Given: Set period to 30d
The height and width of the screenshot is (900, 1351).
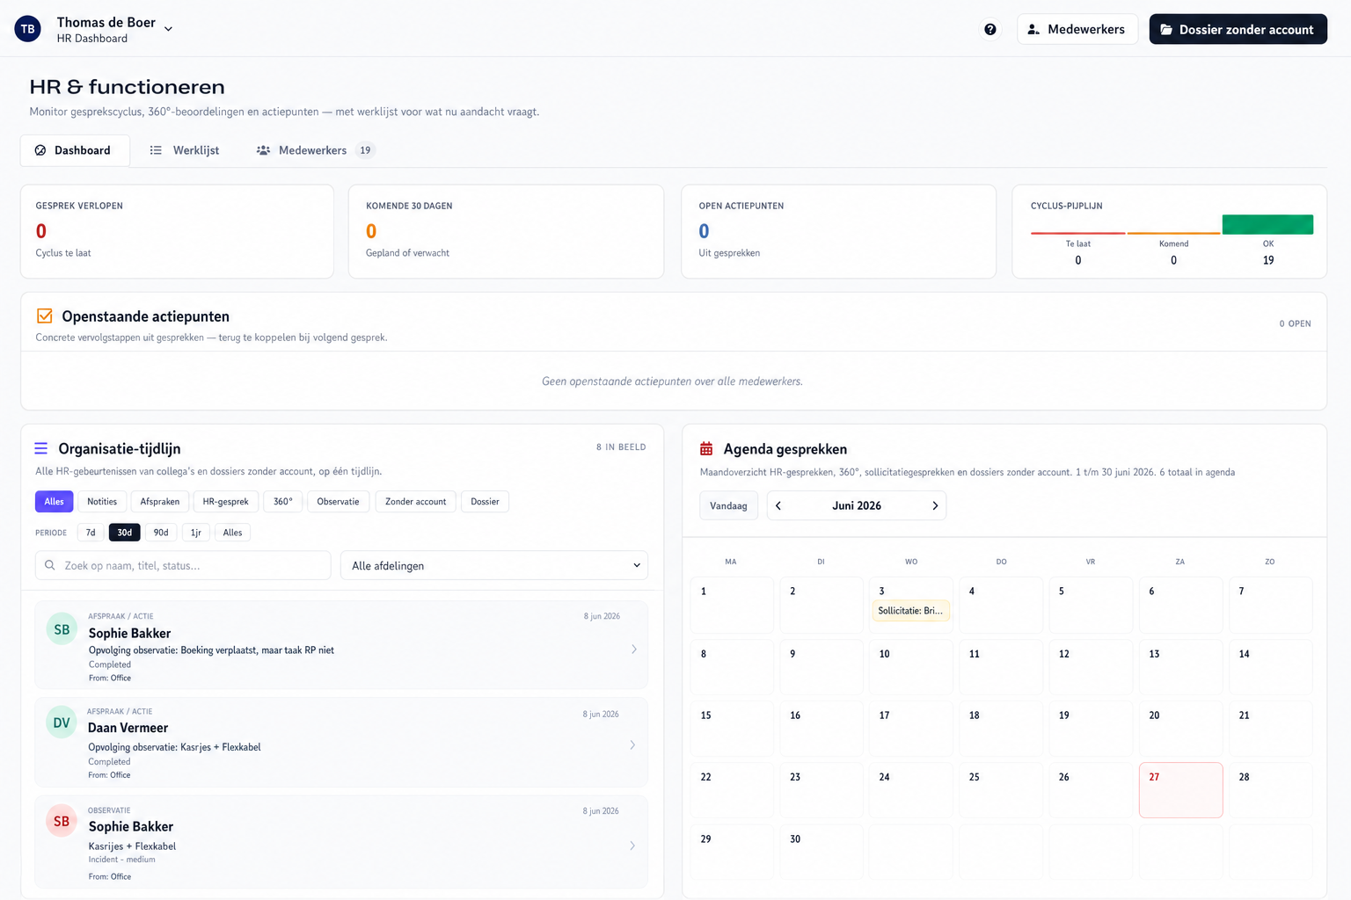Looking at the screenshot, I should pos(124,532).
